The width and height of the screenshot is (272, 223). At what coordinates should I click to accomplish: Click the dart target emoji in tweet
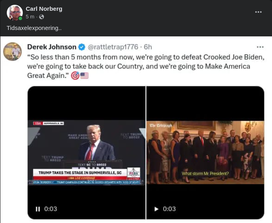(75, 76)
